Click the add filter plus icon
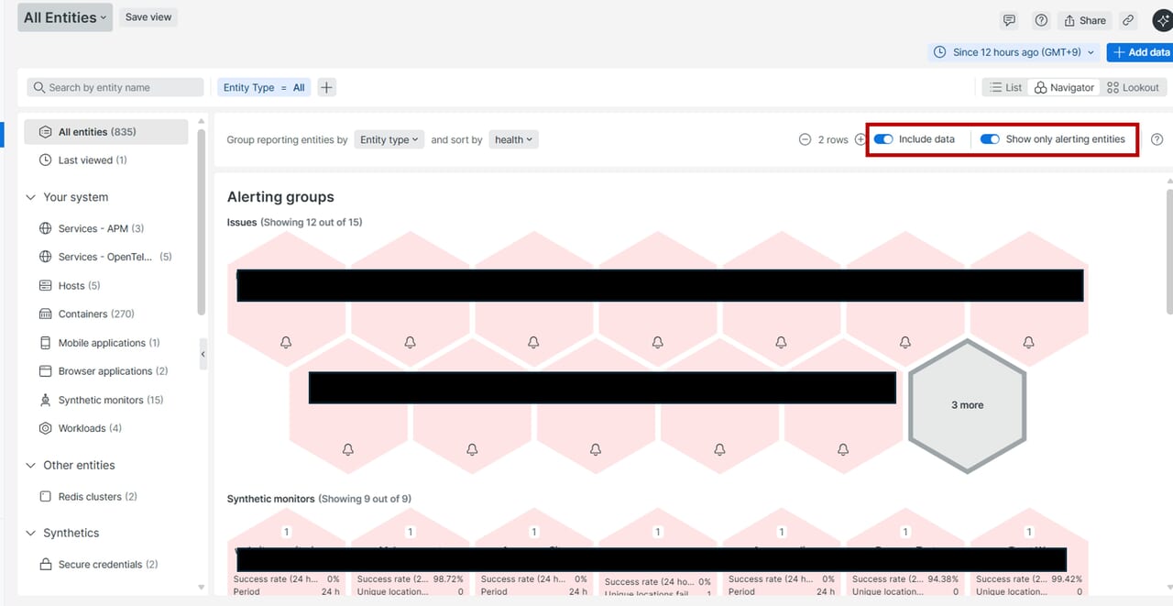 (x=326, y=87)
